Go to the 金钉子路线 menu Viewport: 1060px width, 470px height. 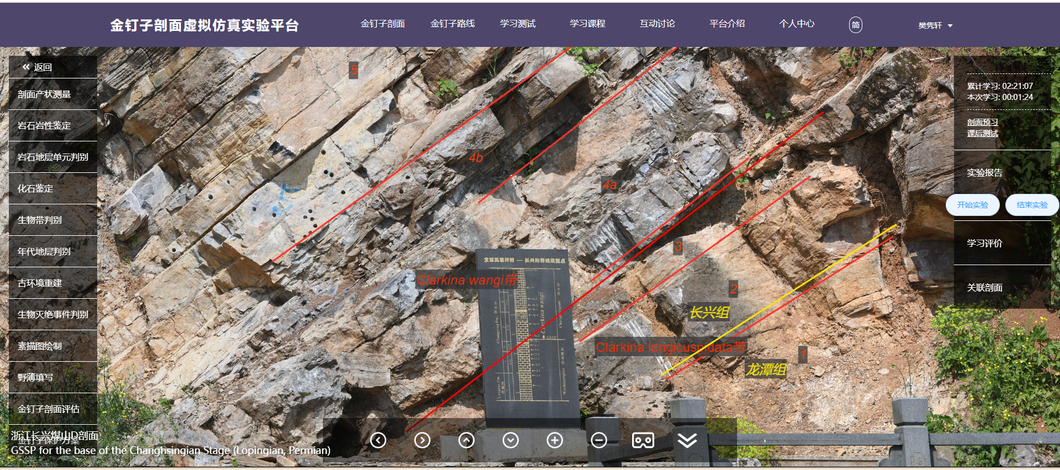coord(452,24)
